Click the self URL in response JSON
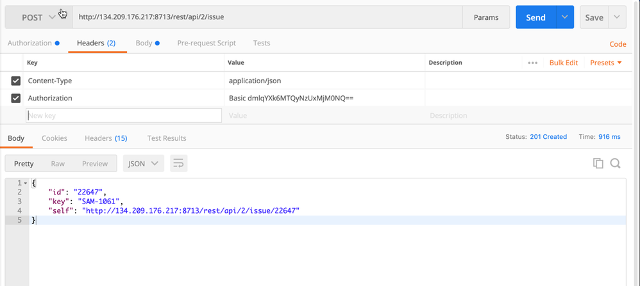Image resolution: width=640 pixels, height=286 pixels. 191,211
